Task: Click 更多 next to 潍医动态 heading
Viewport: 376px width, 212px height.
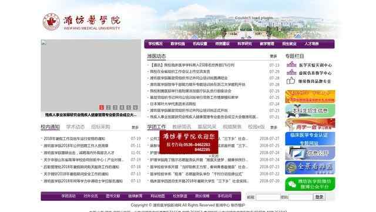Action: (x=273, y=57)
